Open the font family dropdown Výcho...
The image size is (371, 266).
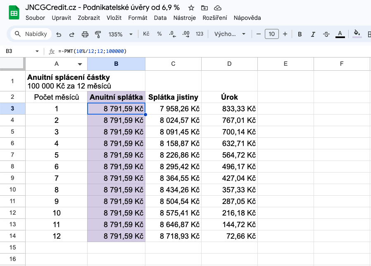230,34
